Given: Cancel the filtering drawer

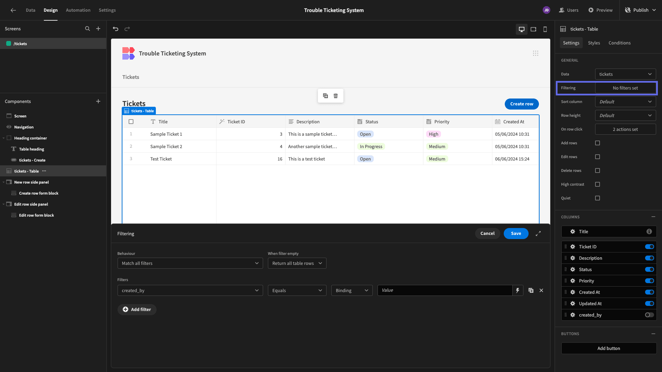Looking at the screenshot, I should tap(487, 234).
